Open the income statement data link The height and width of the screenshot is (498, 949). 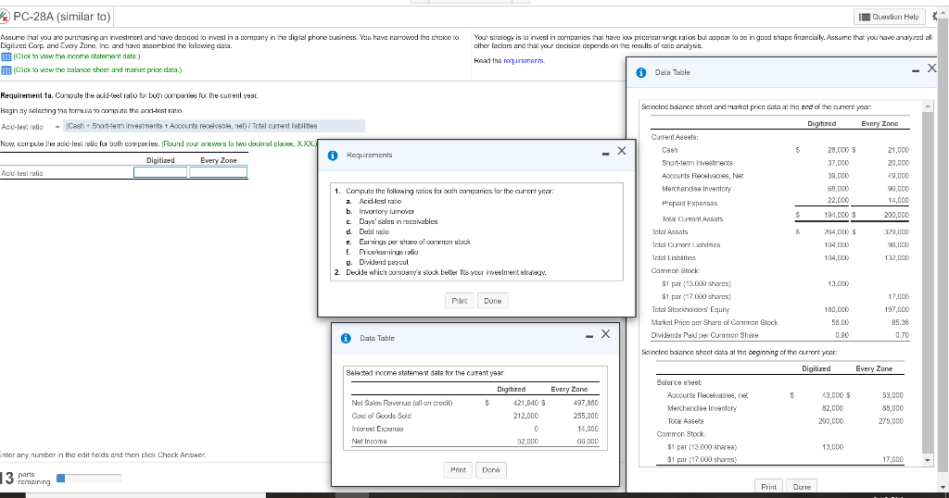tap(77, 56)
